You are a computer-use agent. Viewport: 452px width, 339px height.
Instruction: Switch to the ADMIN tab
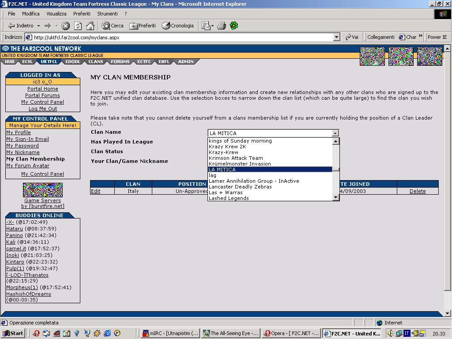(x=186, y=62)
